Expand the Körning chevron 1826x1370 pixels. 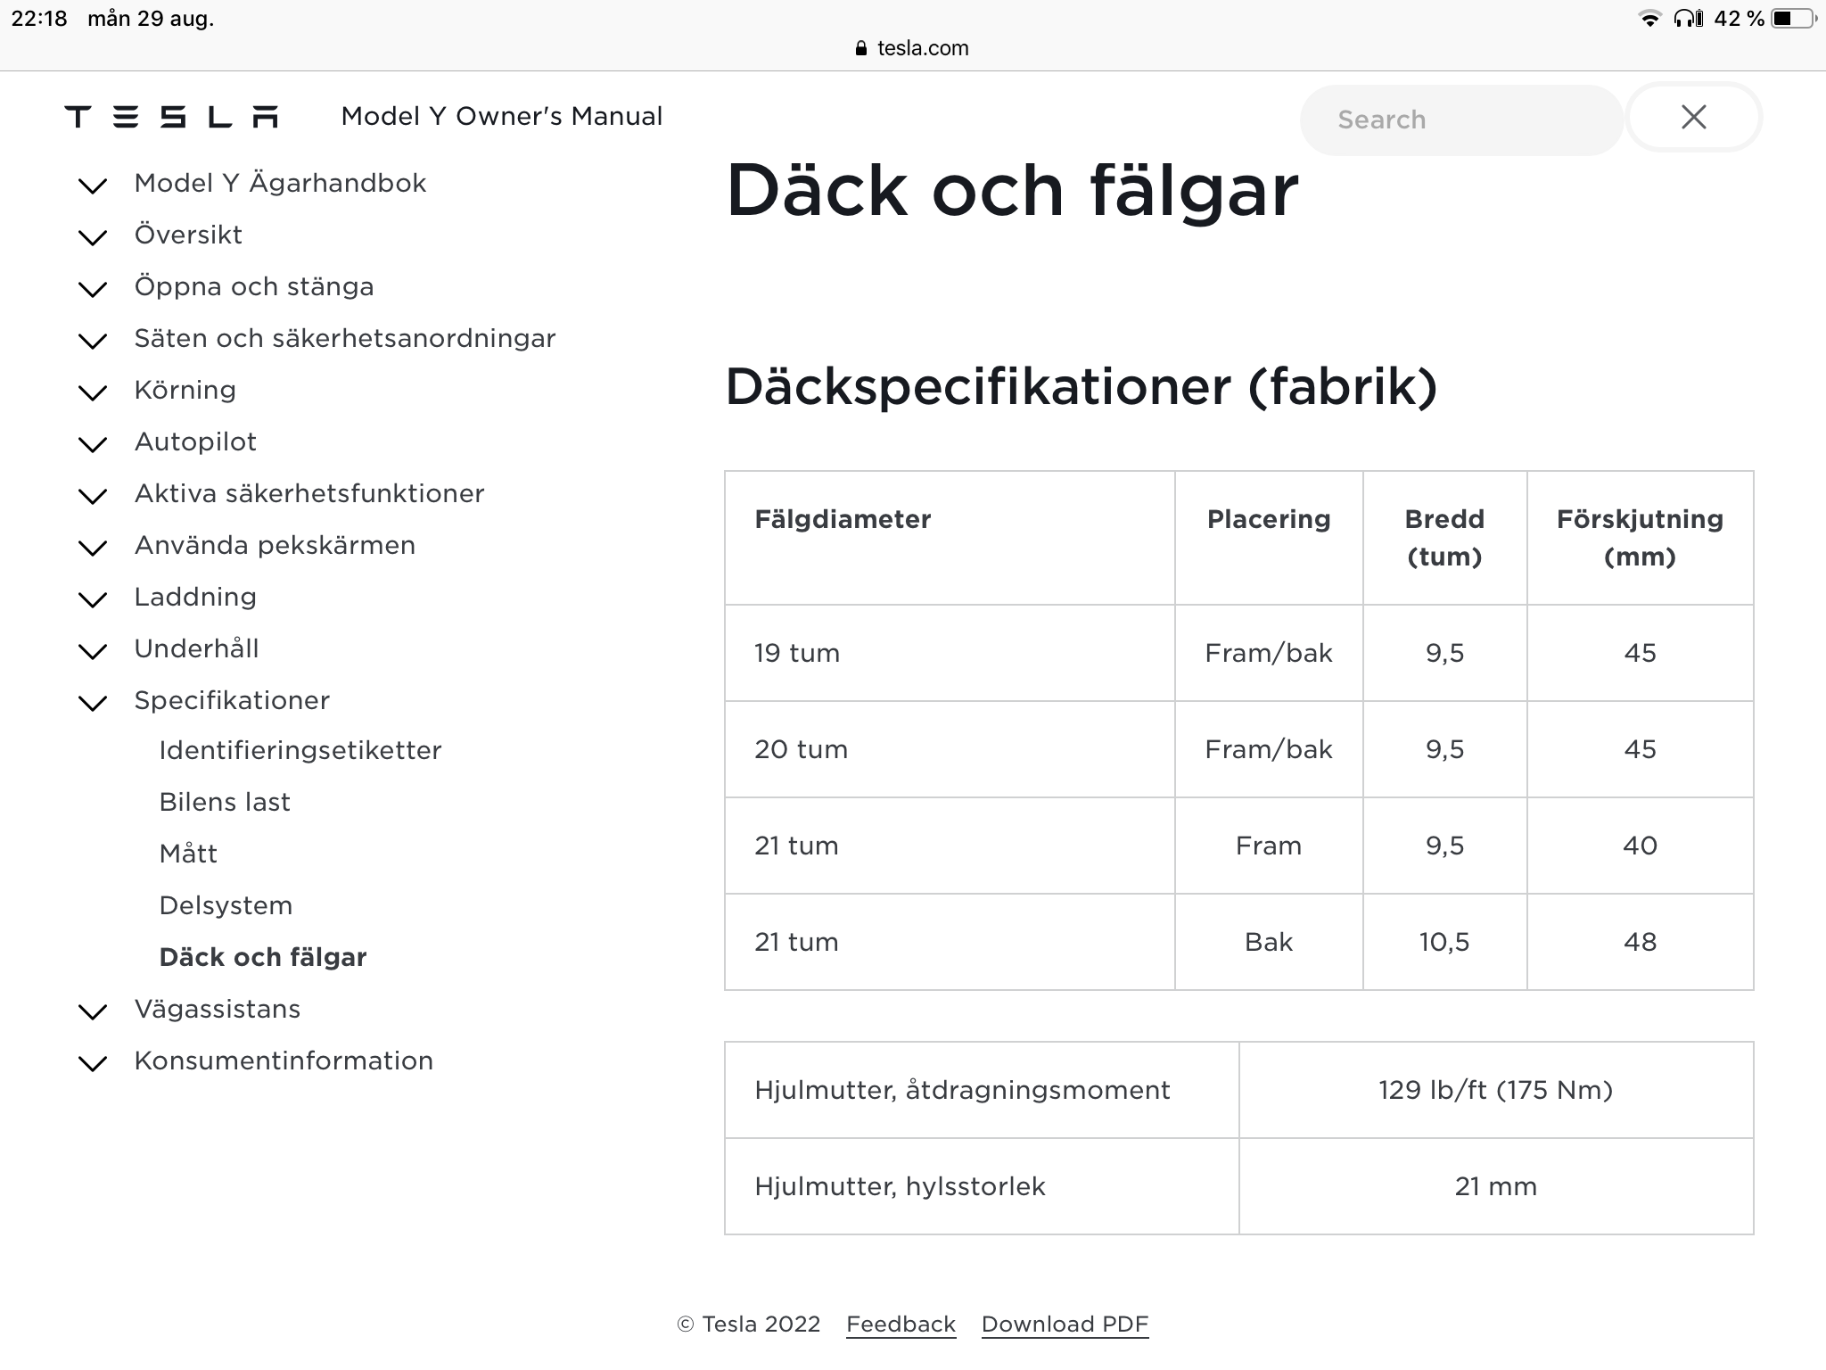[93, 392]
